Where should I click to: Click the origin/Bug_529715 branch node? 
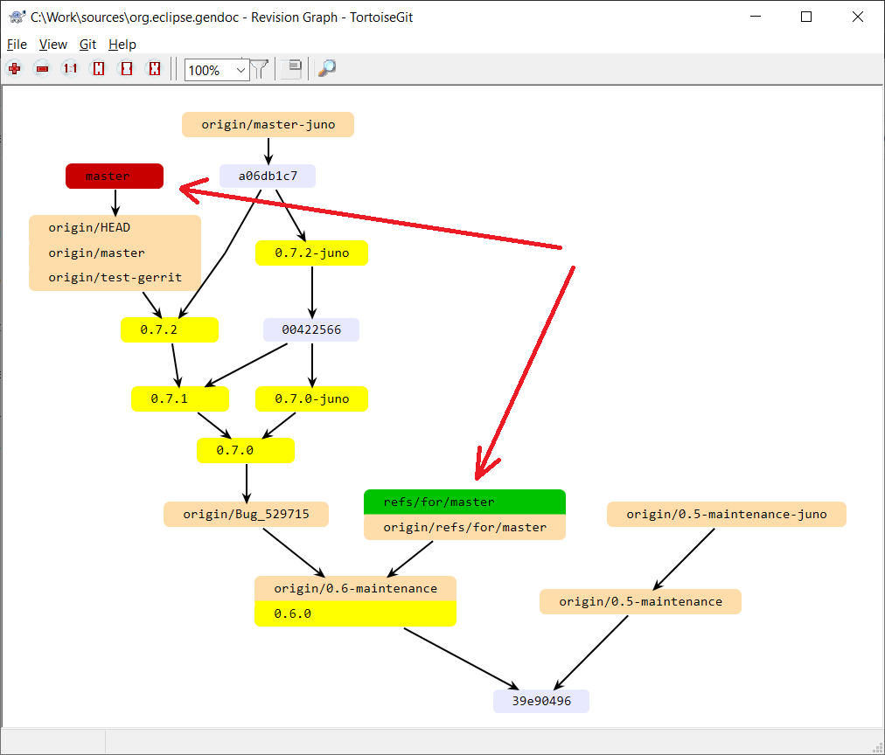tap(246, 515)
